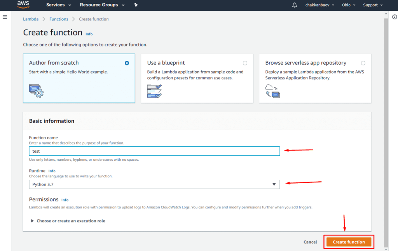398x251 pixels.
Task: Open the Ohio region dropdown
Action: (348, 5)
